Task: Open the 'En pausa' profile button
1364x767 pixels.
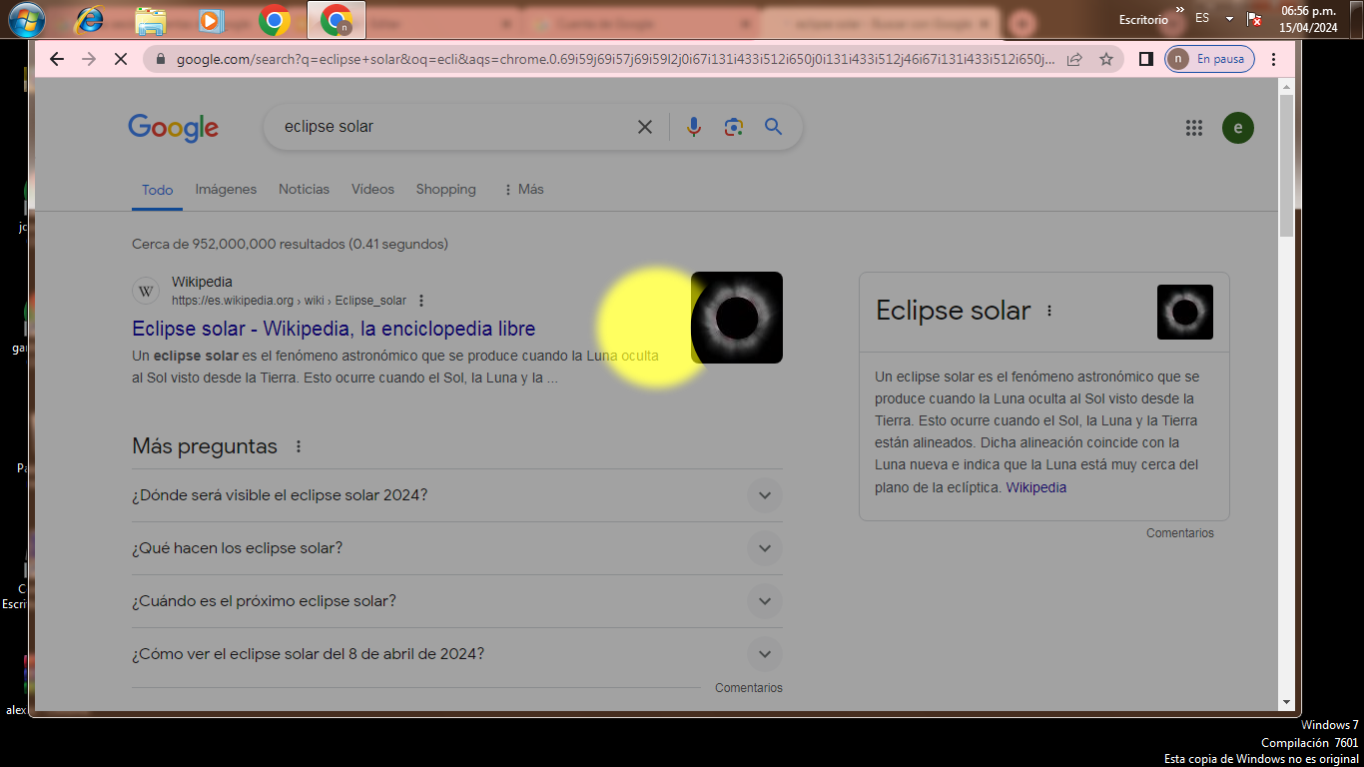Action: (1209, 59)
